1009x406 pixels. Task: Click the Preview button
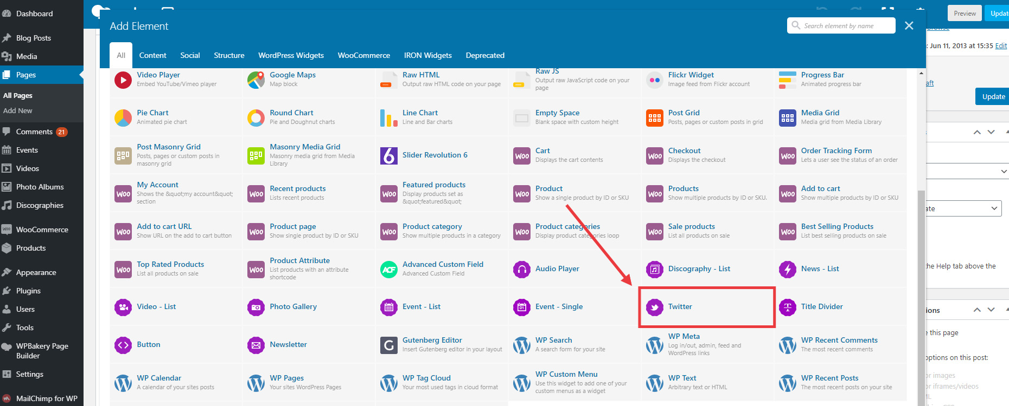click(965, 14)
